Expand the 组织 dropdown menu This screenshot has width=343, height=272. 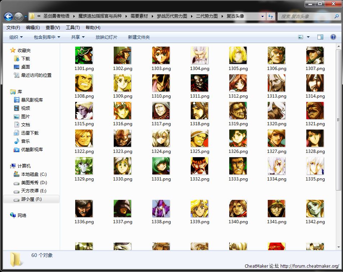[16, 37]
